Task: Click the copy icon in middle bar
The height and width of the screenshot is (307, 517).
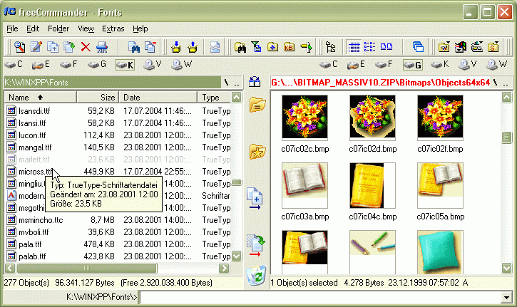Action: pos(255,197)
